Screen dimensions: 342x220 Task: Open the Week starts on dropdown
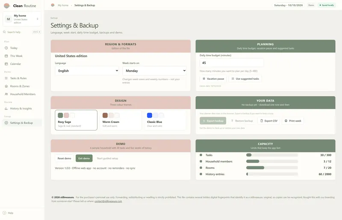point(154,71)
